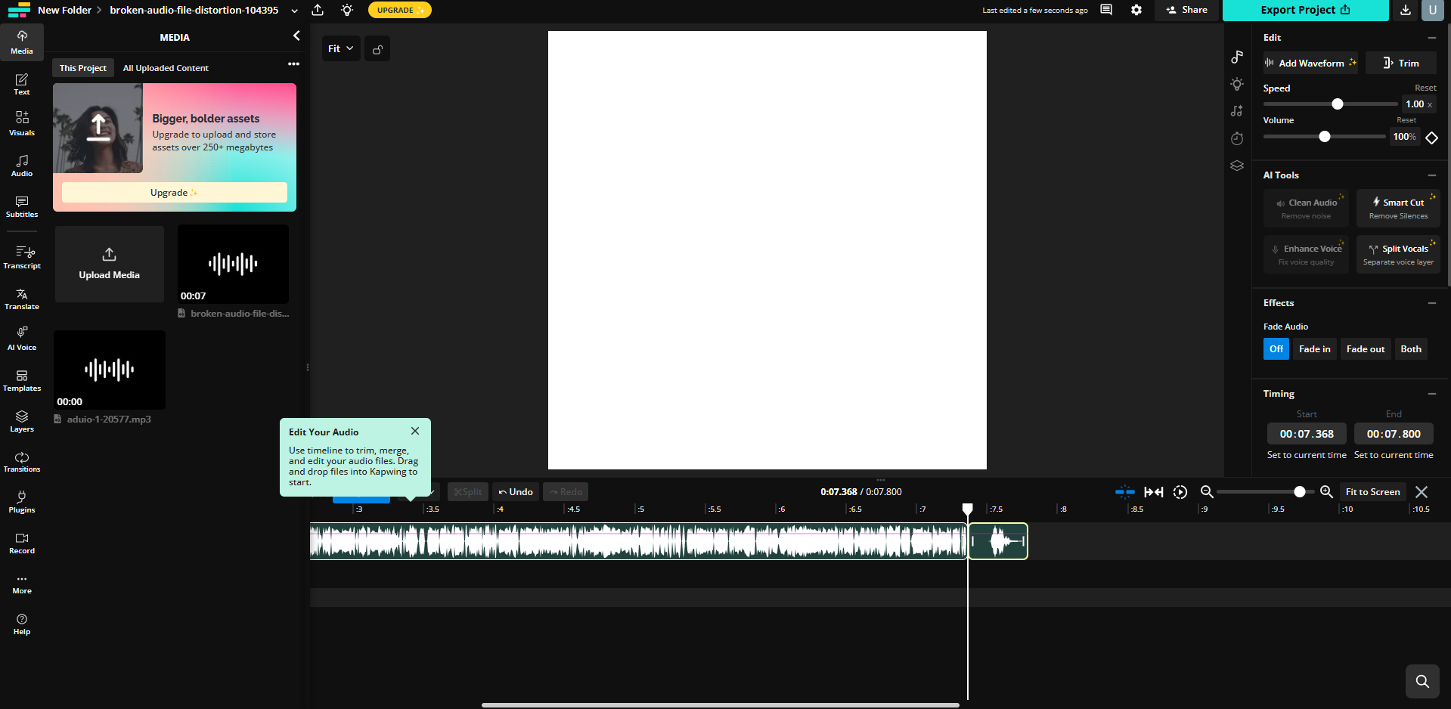This screenshot has height=709, width=1451.
Task: Click the Export Project button
Action: [1305, 10]
